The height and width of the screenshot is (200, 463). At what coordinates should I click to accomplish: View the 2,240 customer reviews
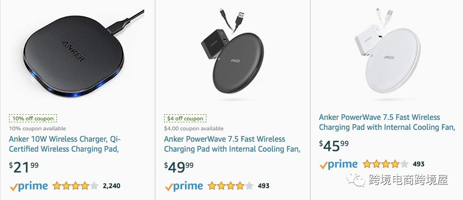[x=111, y=186]
